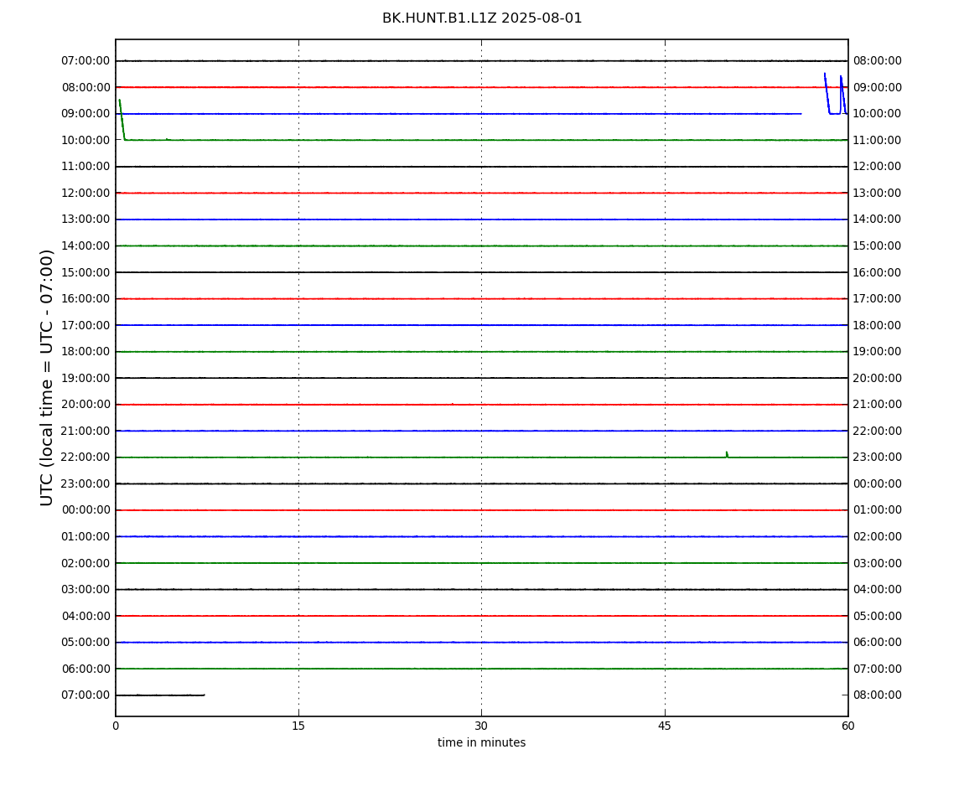The height and width of the screenshot is (796, 964).
Task: Select right-axis time label 01:00:00
Action: coord(878,510)
